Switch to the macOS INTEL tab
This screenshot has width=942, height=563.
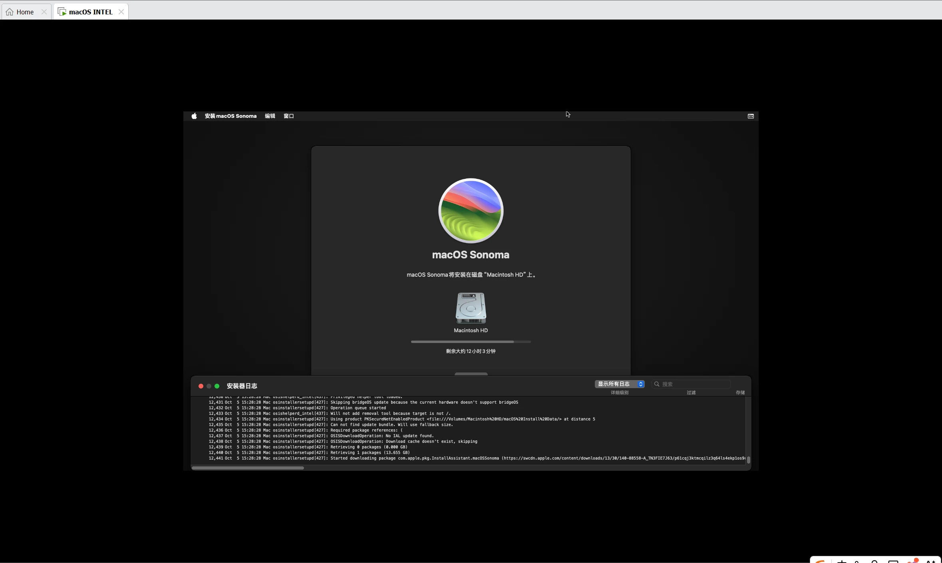91,12
